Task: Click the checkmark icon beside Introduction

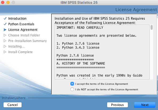Action: click(x=5, y=19)
